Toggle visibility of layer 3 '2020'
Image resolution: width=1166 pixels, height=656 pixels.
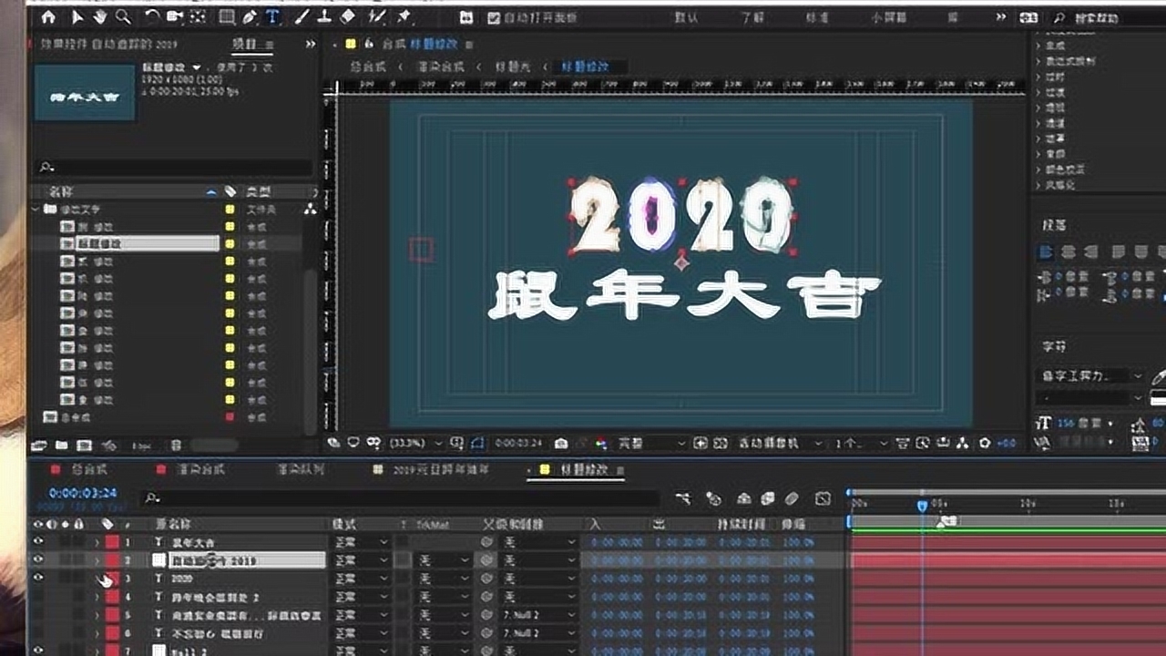[38, 579]
